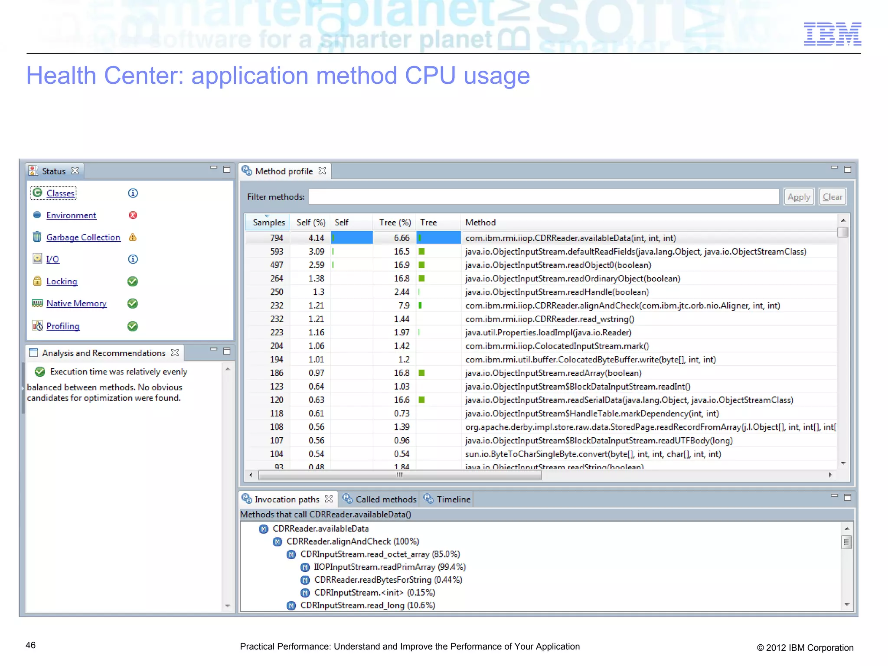The height and width of the screenshot is (666, 888).
Task: Open the Locking link
Action: [62, 281]
